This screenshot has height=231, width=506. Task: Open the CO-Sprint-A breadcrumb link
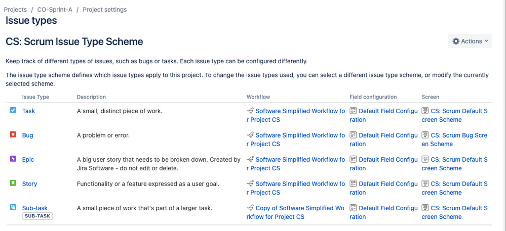pos(55,10)
